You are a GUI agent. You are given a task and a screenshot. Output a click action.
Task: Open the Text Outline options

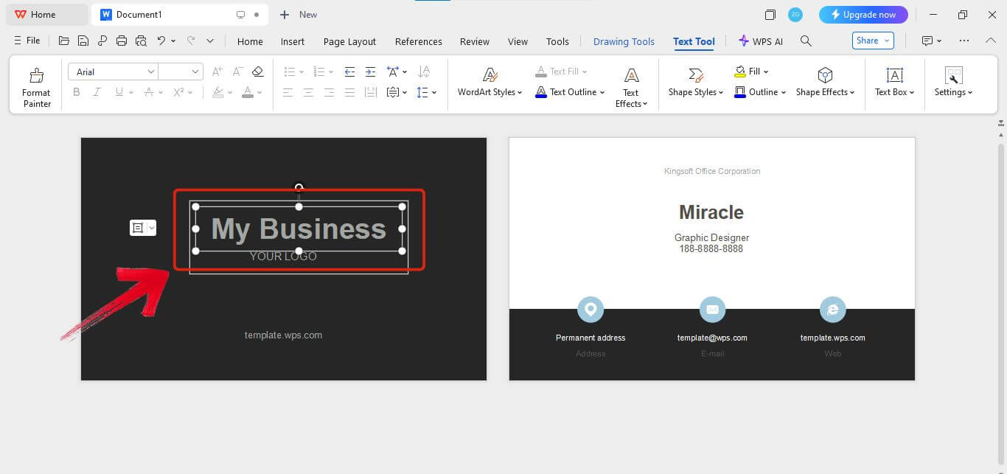pyautogui.click(x=570, y=92)
